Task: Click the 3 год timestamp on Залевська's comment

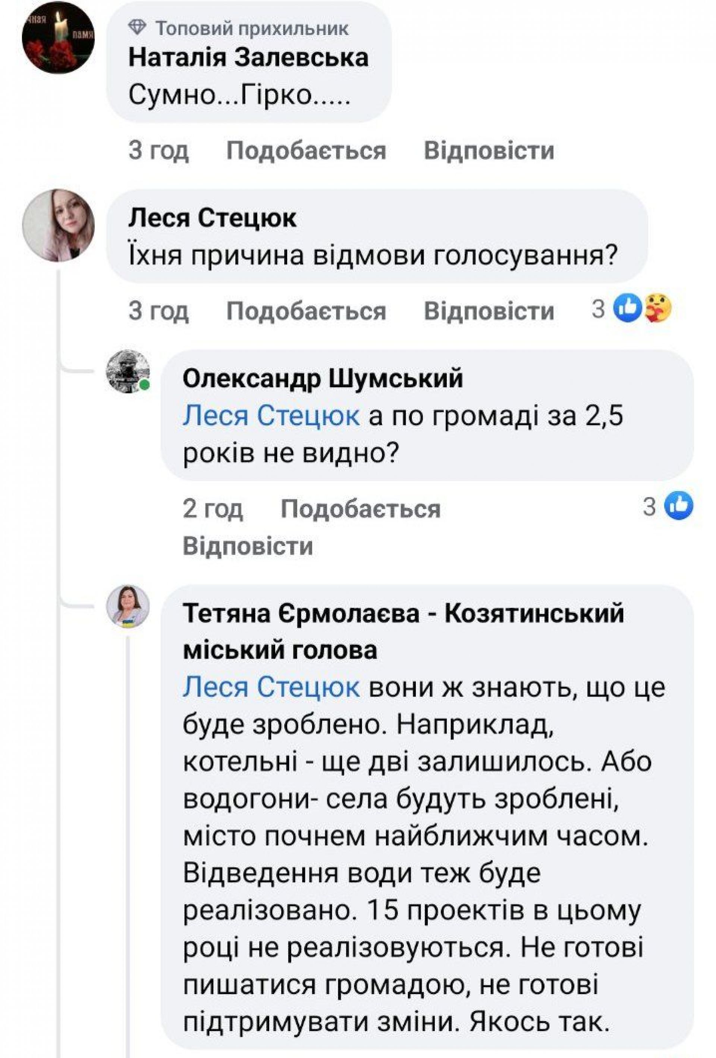Action: point(158,151)
